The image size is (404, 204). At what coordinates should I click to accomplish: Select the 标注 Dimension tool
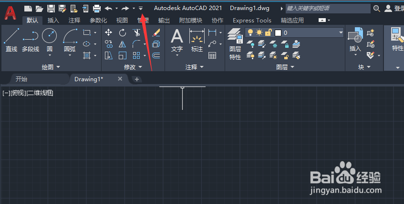tap(197, 41)
